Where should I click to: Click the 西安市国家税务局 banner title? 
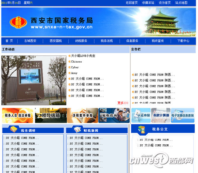62,20
